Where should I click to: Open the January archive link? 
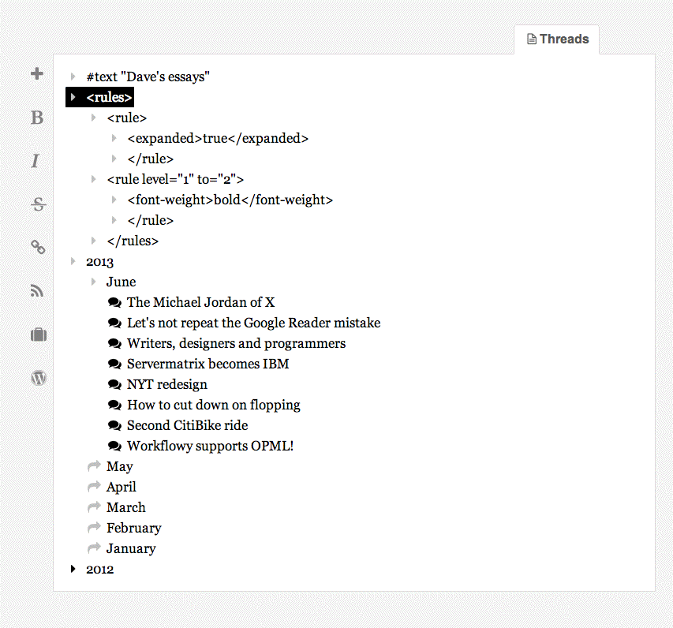131,548
